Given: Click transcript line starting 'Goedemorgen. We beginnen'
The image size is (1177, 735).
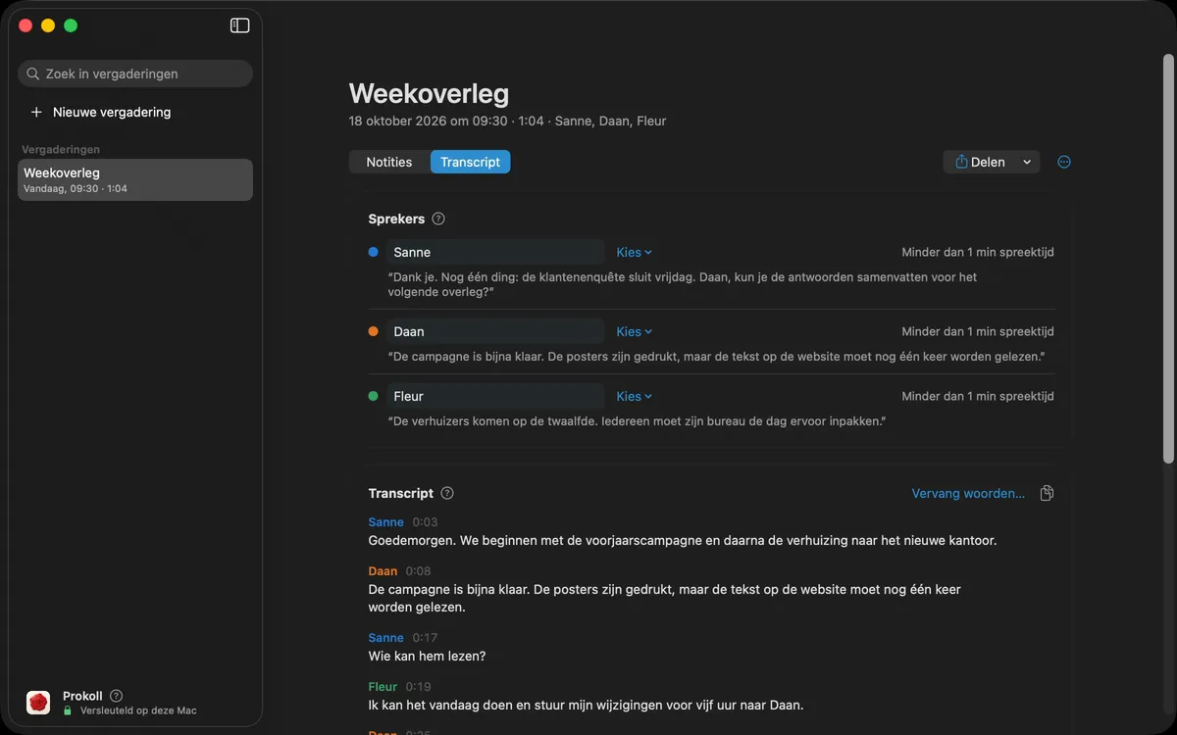Looking at the screenshot, I should coord(682,540).
